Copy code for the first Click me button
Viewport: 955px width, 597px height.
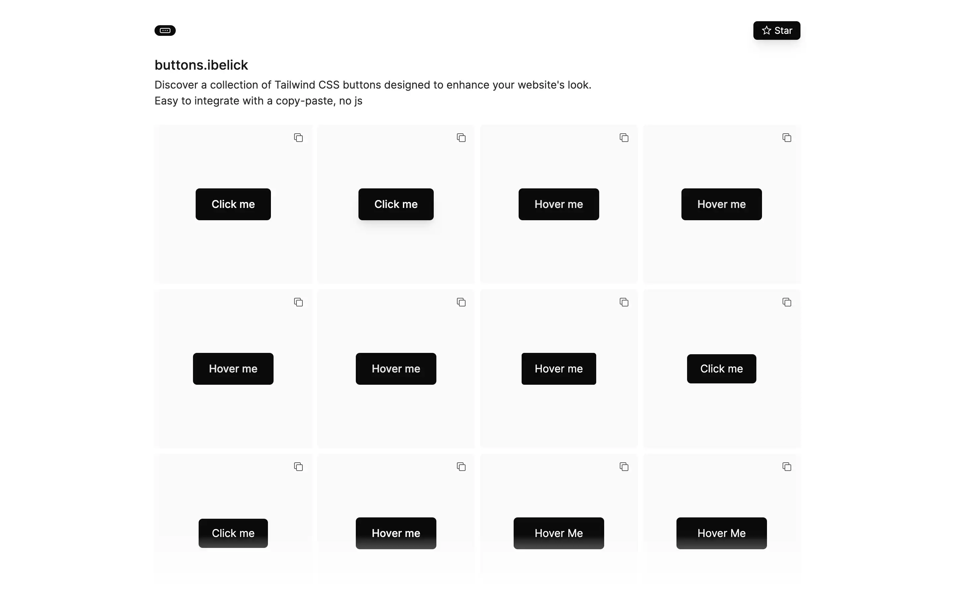[x=298, y=137]
